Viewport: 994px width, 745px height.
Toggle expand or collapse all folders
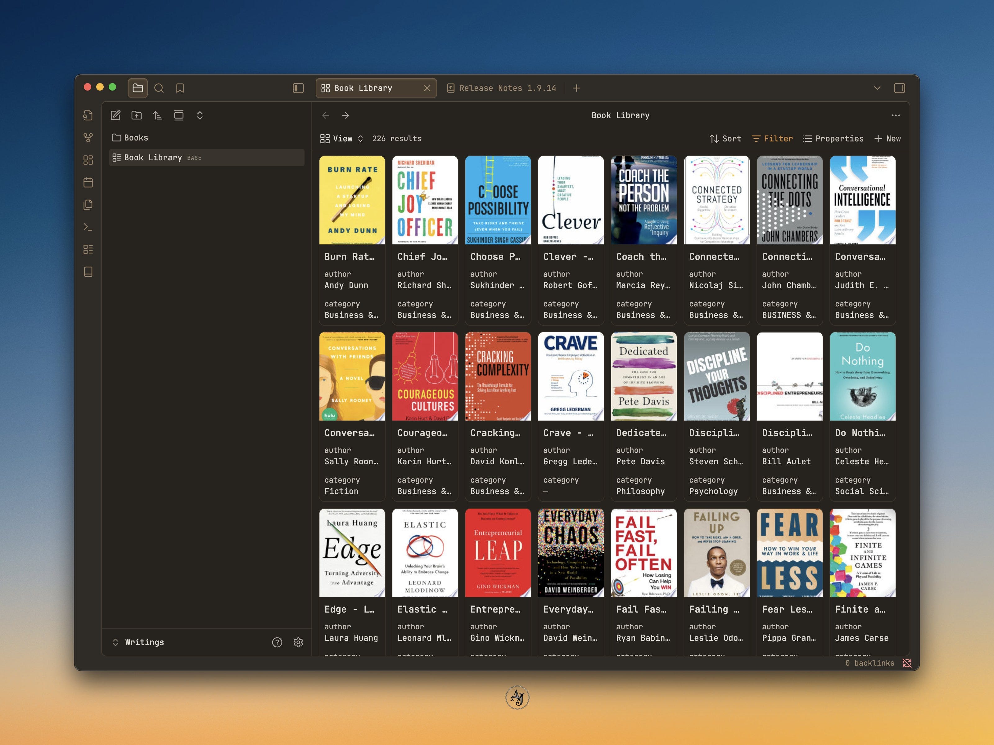(x=200, y=115)
